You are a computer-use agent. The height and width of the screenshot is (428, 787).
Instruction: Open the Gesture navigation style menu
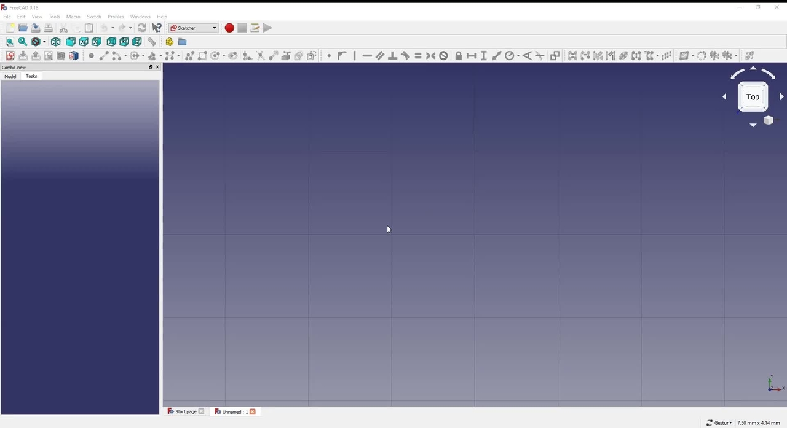tap(719, 422)
